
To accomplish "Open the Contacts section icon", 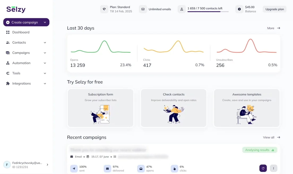I will click(x=8, y=42).
